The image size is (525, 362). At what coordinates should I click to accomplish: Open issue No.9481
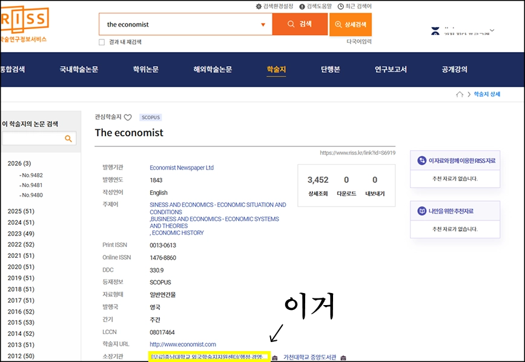coord(31,185)
